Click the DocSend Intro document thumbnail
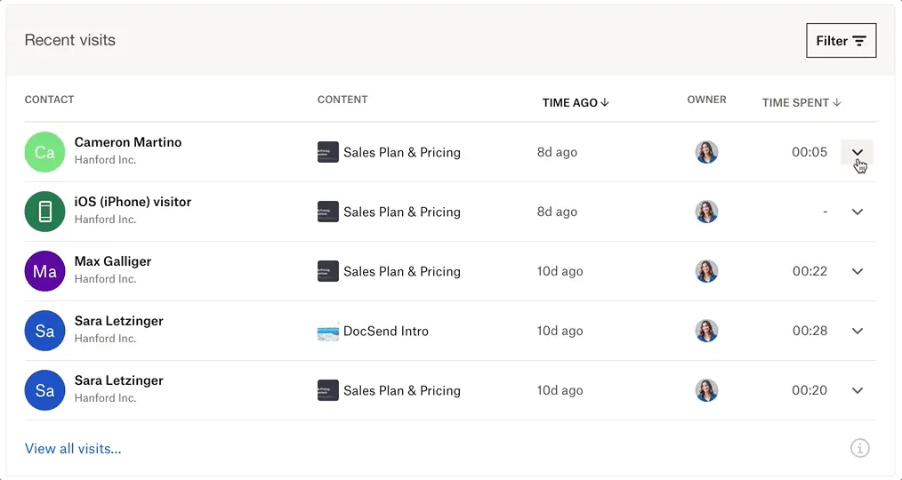This screenshot has width=902, height=480. [x=328, y=331]
